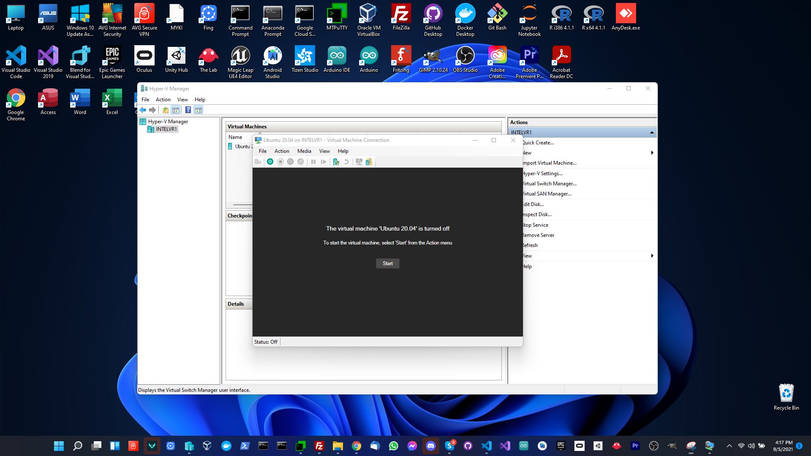
Task: Click Stop Service in Actions pane
Action: 535,225
